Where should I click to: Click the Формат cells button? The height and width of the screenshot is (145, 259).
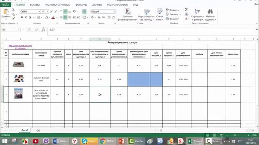[x=173, y=19]
